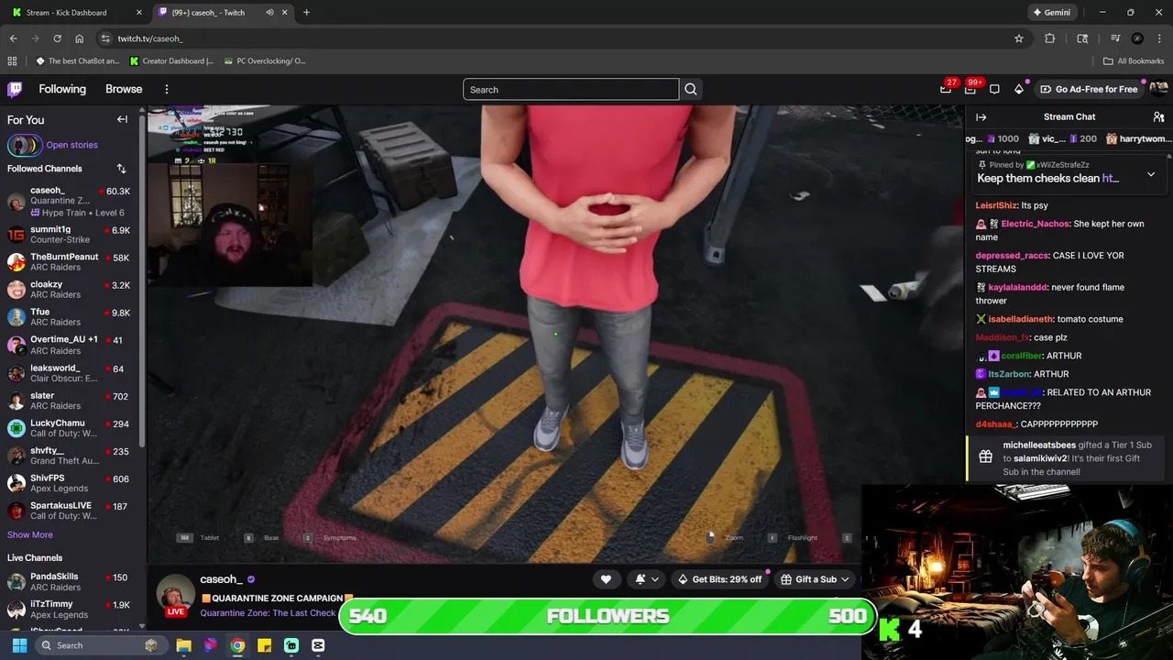The width and height of the screenshot is (1173, 660).
Task: Open notifications inbox with 99+ badge
Action: (x=970, y=89)
